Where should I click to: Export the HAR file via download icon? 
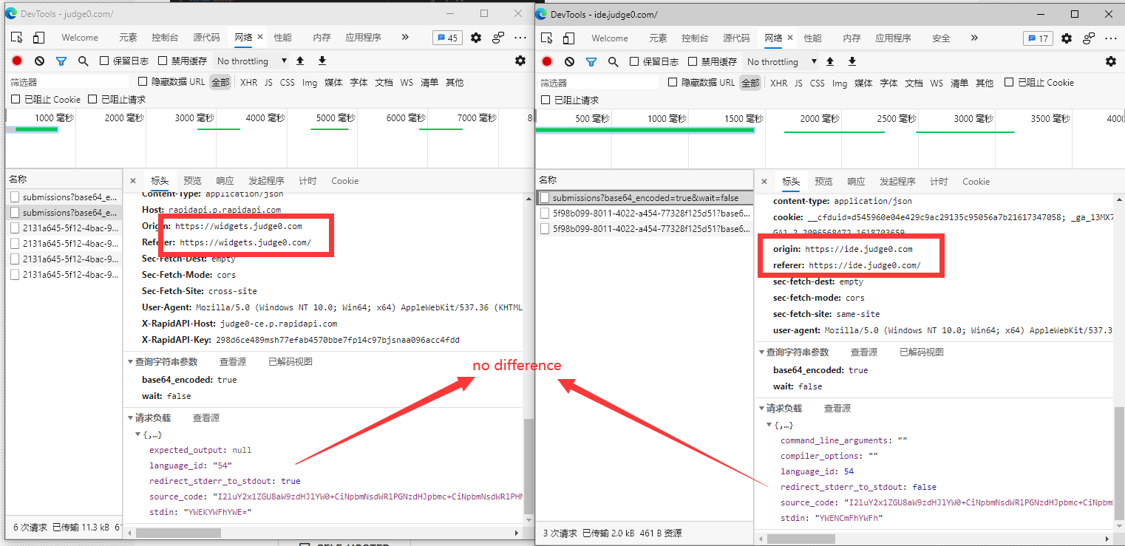[322, 61]
